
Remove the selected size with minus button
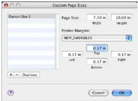tap(17, 75)
